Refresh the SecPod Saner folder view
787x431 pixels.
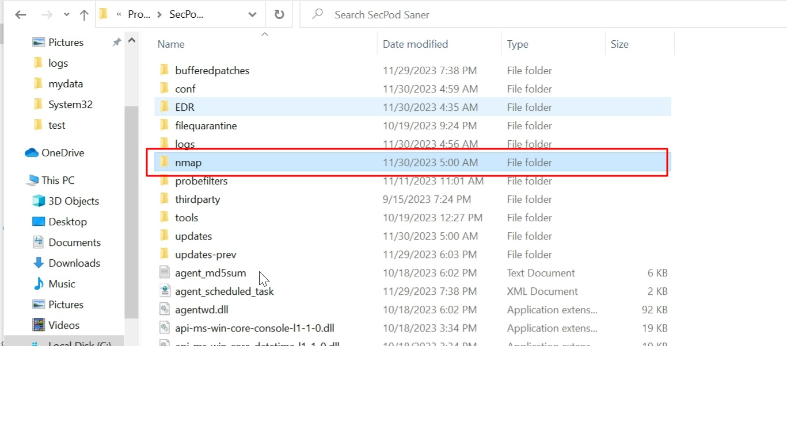coord(279,15)
